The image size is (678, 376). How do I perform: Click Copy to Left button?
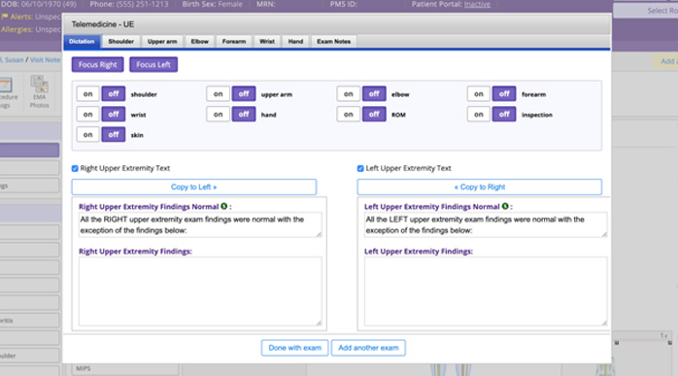click(194, 187)
